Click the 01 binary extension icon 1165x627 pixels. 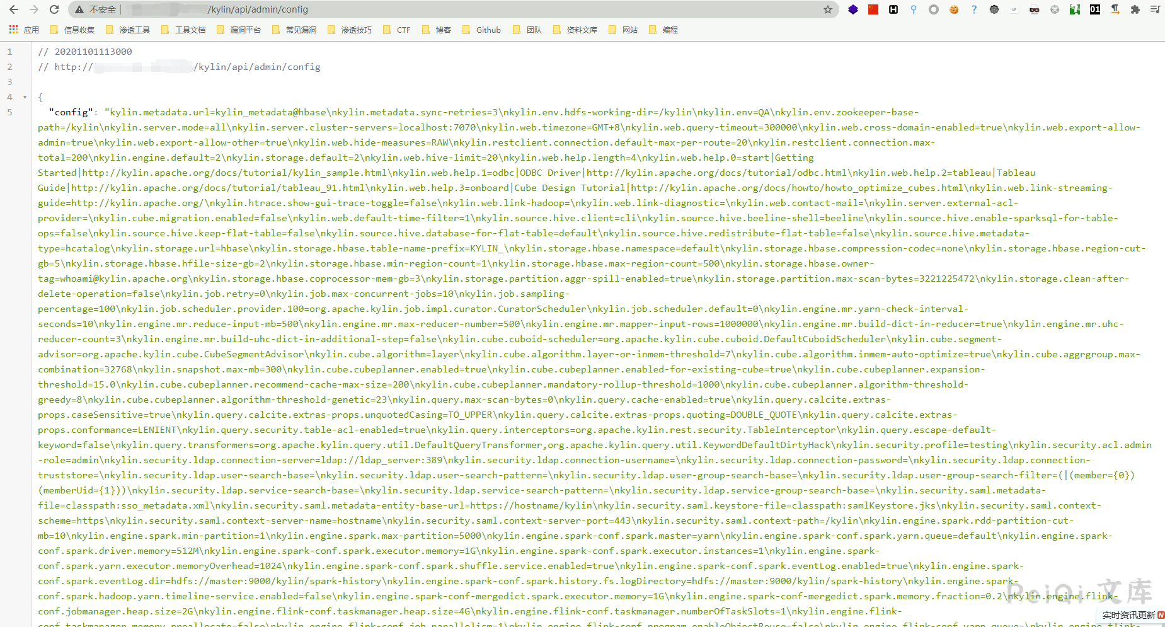1095,9
